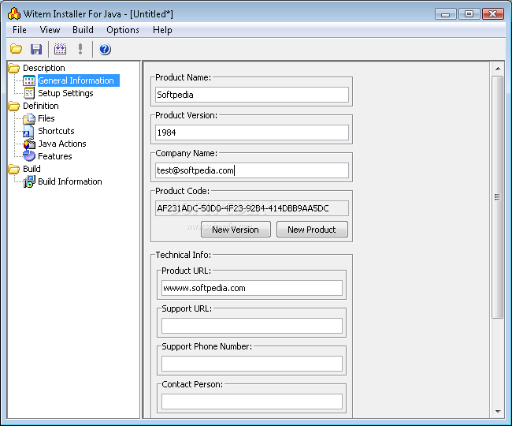512x426 pixels.
Task: Click the vertical scrollbar up arrow
Action: tap(498, 69)
